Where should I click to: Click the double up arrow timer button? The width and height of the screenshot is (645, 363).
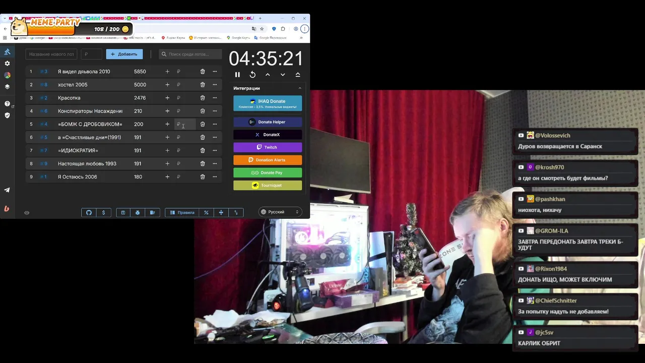click(x=298, y=75)
